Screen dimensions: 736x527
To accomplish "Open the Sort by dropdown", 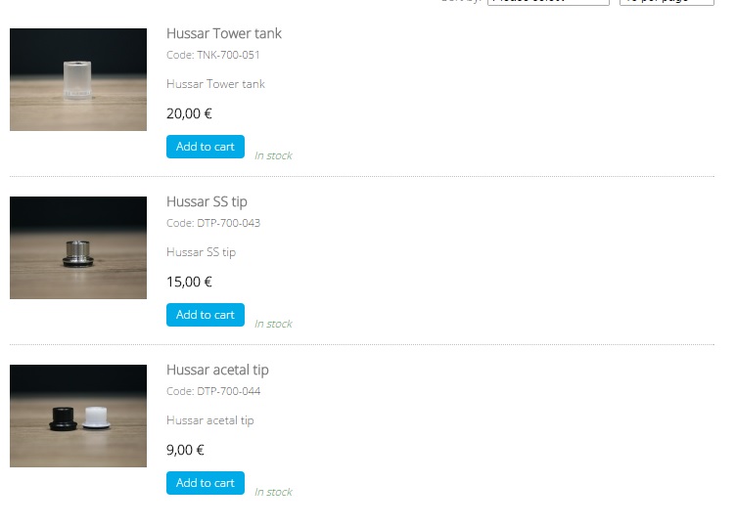I will click(x=548, y=2).
